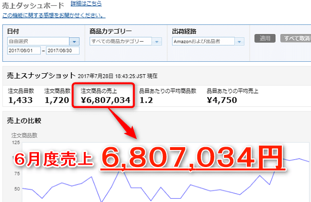Open the 日付 dropdown arrow
Viewport: 311px width, 202px height.
pos(74,42)
